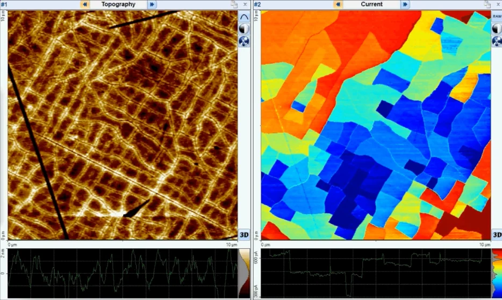502x300 pixels.
Task: Open the Current channel selector label
Action: click(371, 4)
